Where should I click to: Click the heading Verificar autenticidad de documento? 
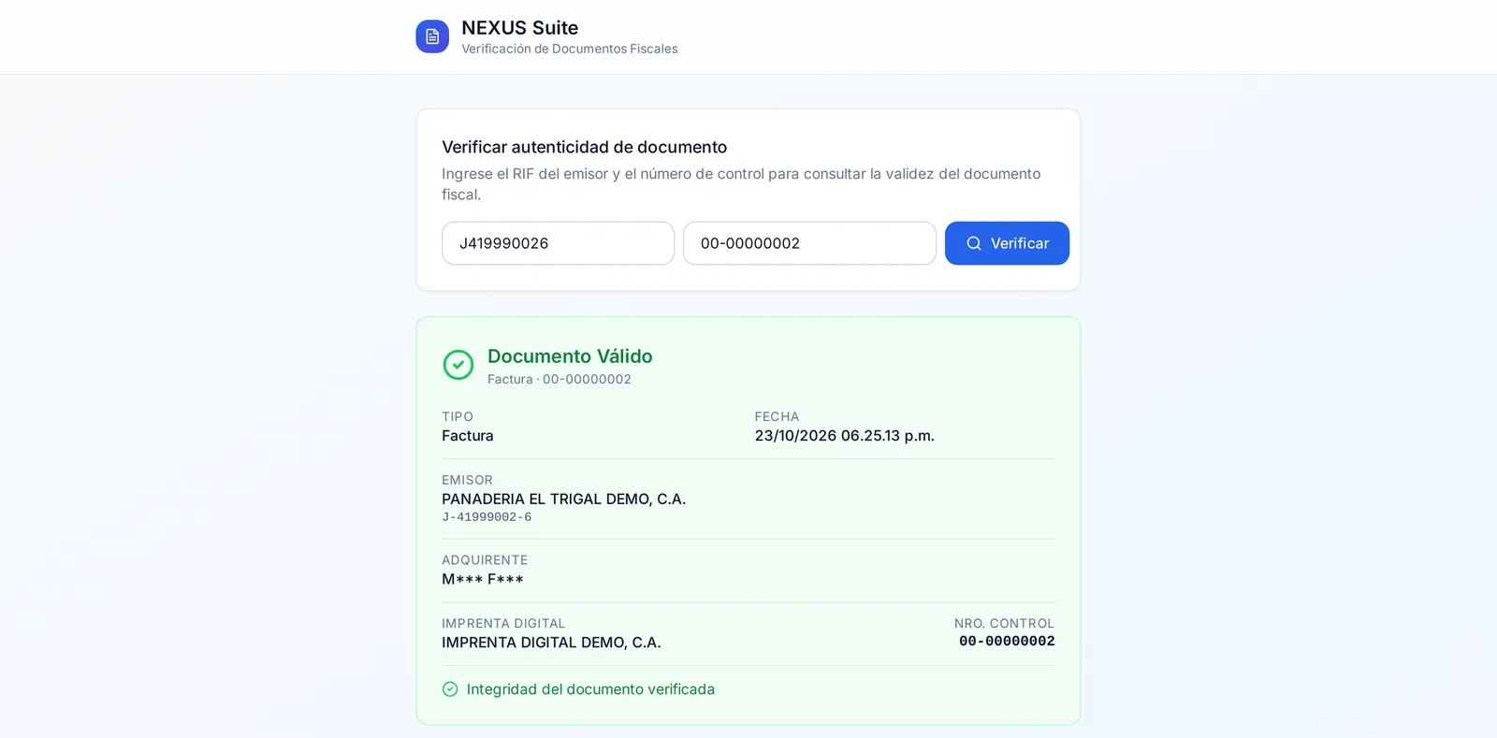click(585, 147)
